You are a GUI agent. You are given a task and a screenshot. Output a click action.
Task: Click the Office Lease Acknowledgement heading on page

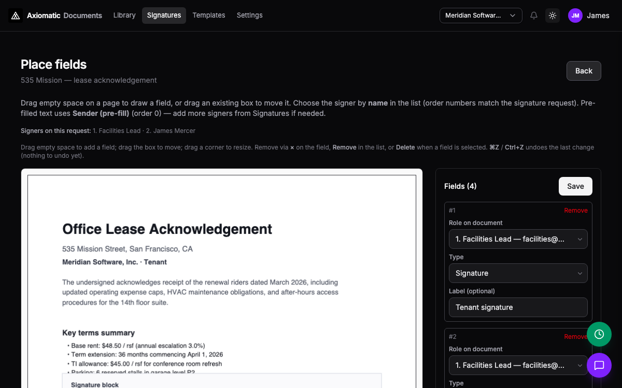pos(167,229)
